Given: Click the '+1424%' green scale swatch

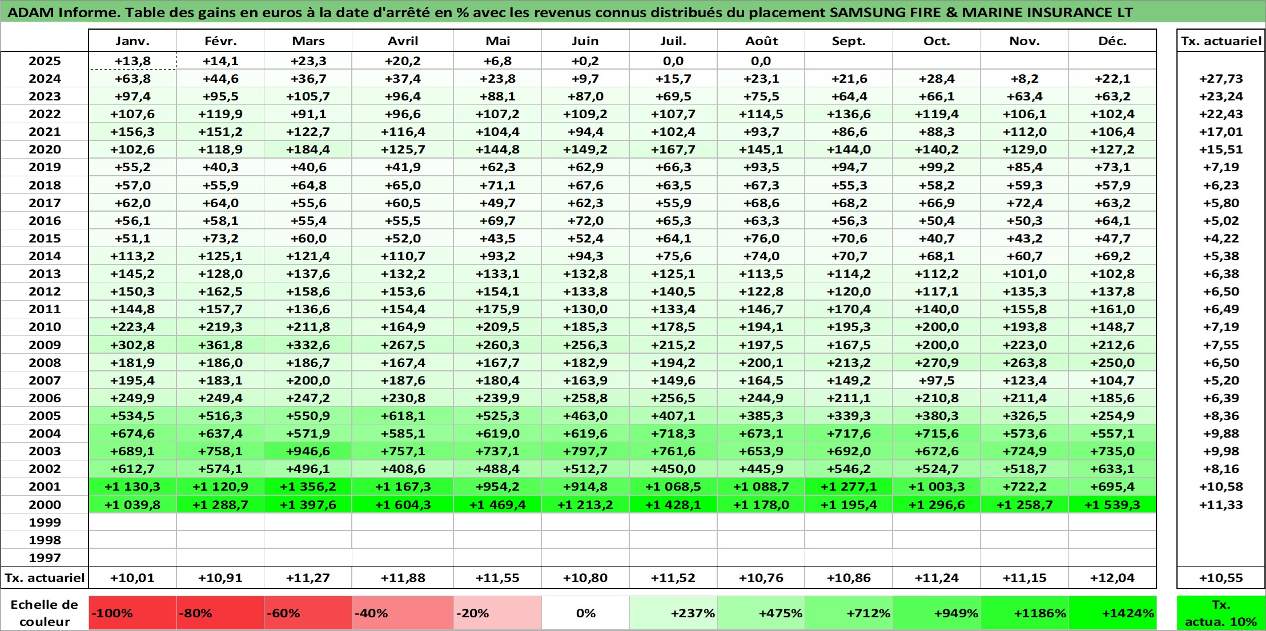Looking at the screenshot, I should tap(1112, 613).
